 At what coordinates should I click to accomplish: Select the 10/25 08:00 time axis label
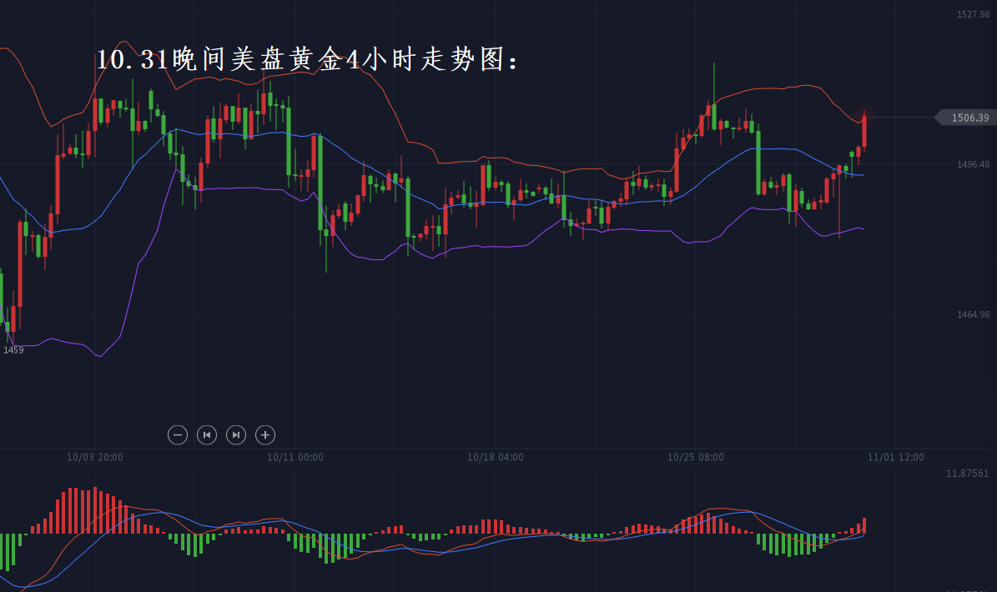(696, 457)
